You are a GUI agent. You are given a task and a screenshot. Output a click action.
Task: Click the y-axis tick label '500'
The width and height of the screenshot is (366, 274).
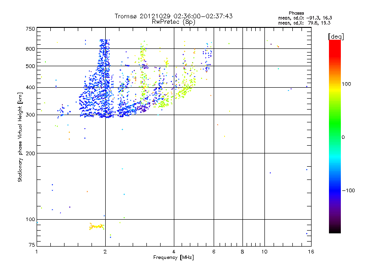(x=30, y=66)
